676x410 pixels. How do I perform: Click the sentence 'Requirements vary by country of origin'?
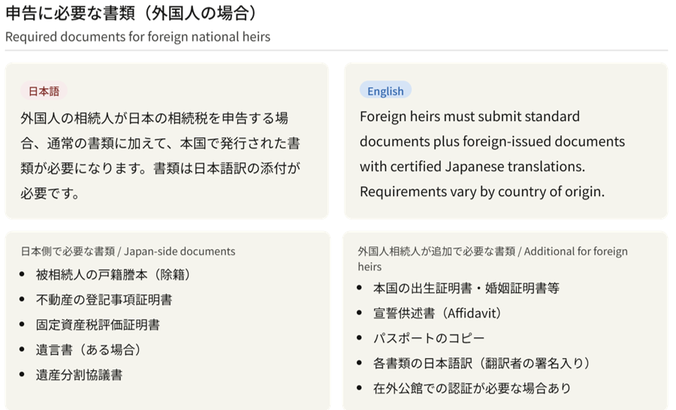coord(481,191)
